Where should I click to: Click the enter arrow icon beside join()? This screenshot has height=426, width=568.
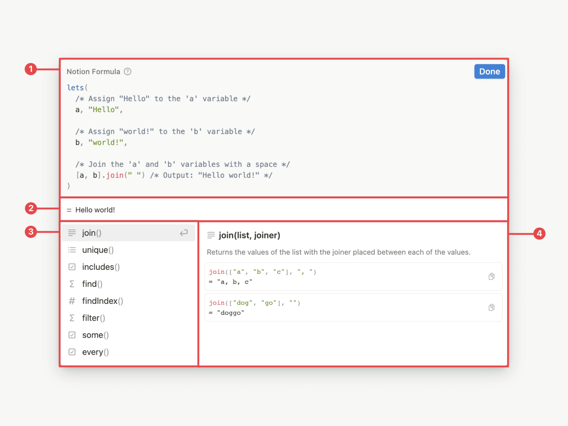click(x=184, y=233)
